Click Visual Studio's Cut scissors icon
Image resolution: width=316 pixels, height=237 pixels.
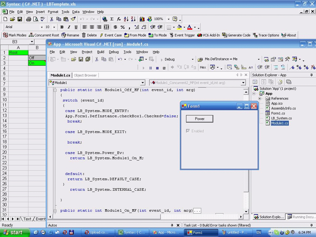[97, 59]
